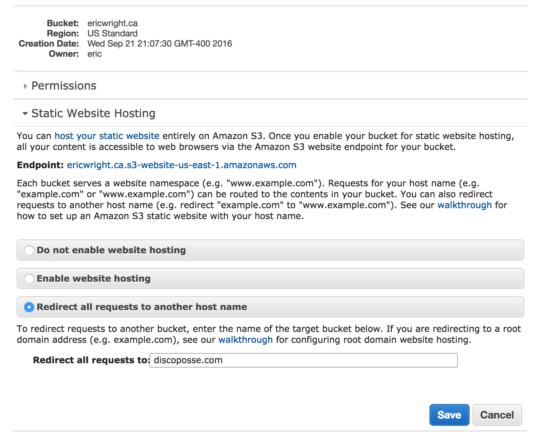
Task: Open walkthrough link for root domain hosting
Action: tap(245, 340)
